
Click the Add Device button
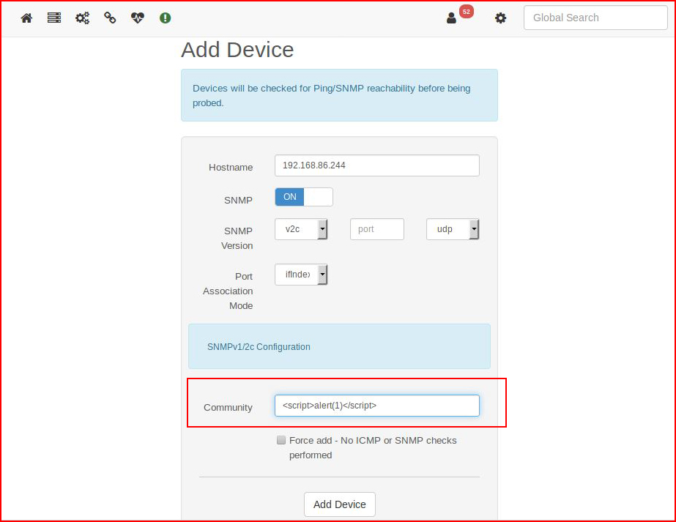point(340,504)
